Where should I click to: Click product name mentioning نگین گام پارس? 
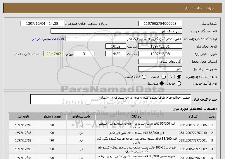pyautogui.click(x=137, y=141)
